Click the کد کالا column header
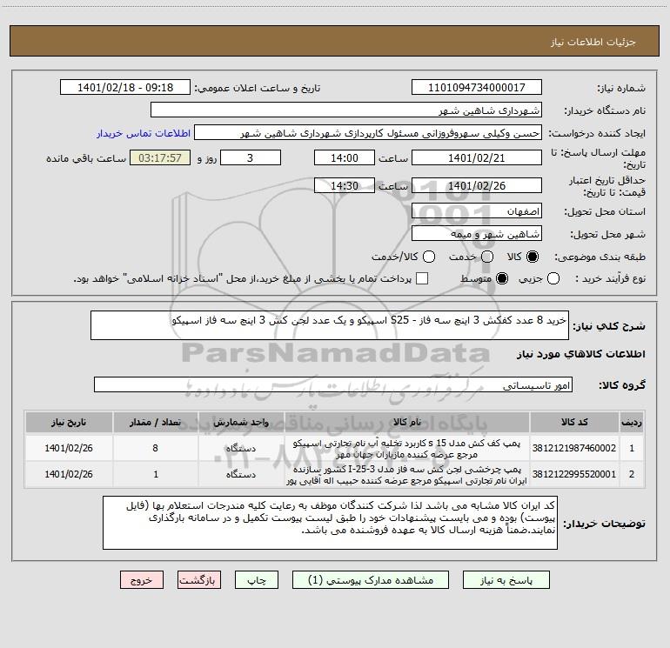This screenshot has height=648, width=670. click(x=574, y=422)
